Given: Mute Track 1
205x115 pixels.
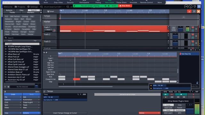Looking at the screenshot, I should point(193,27).
